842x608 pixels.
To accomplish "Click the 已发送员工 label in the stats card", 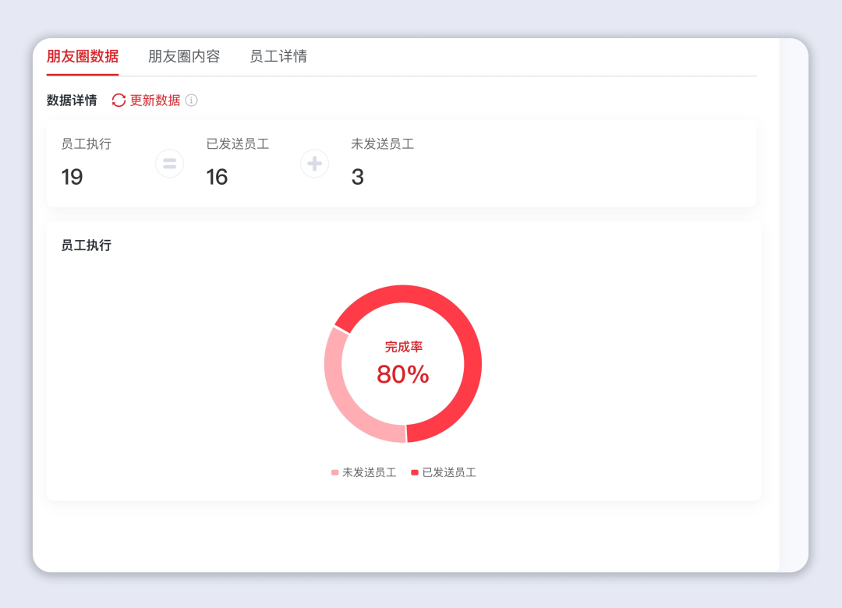I will click(238, 144).
